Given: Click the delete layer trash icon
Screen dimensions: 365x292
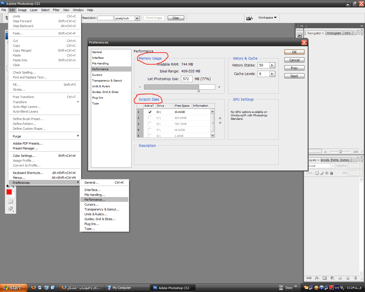Looking at the screenshot, I should (355, 278).
